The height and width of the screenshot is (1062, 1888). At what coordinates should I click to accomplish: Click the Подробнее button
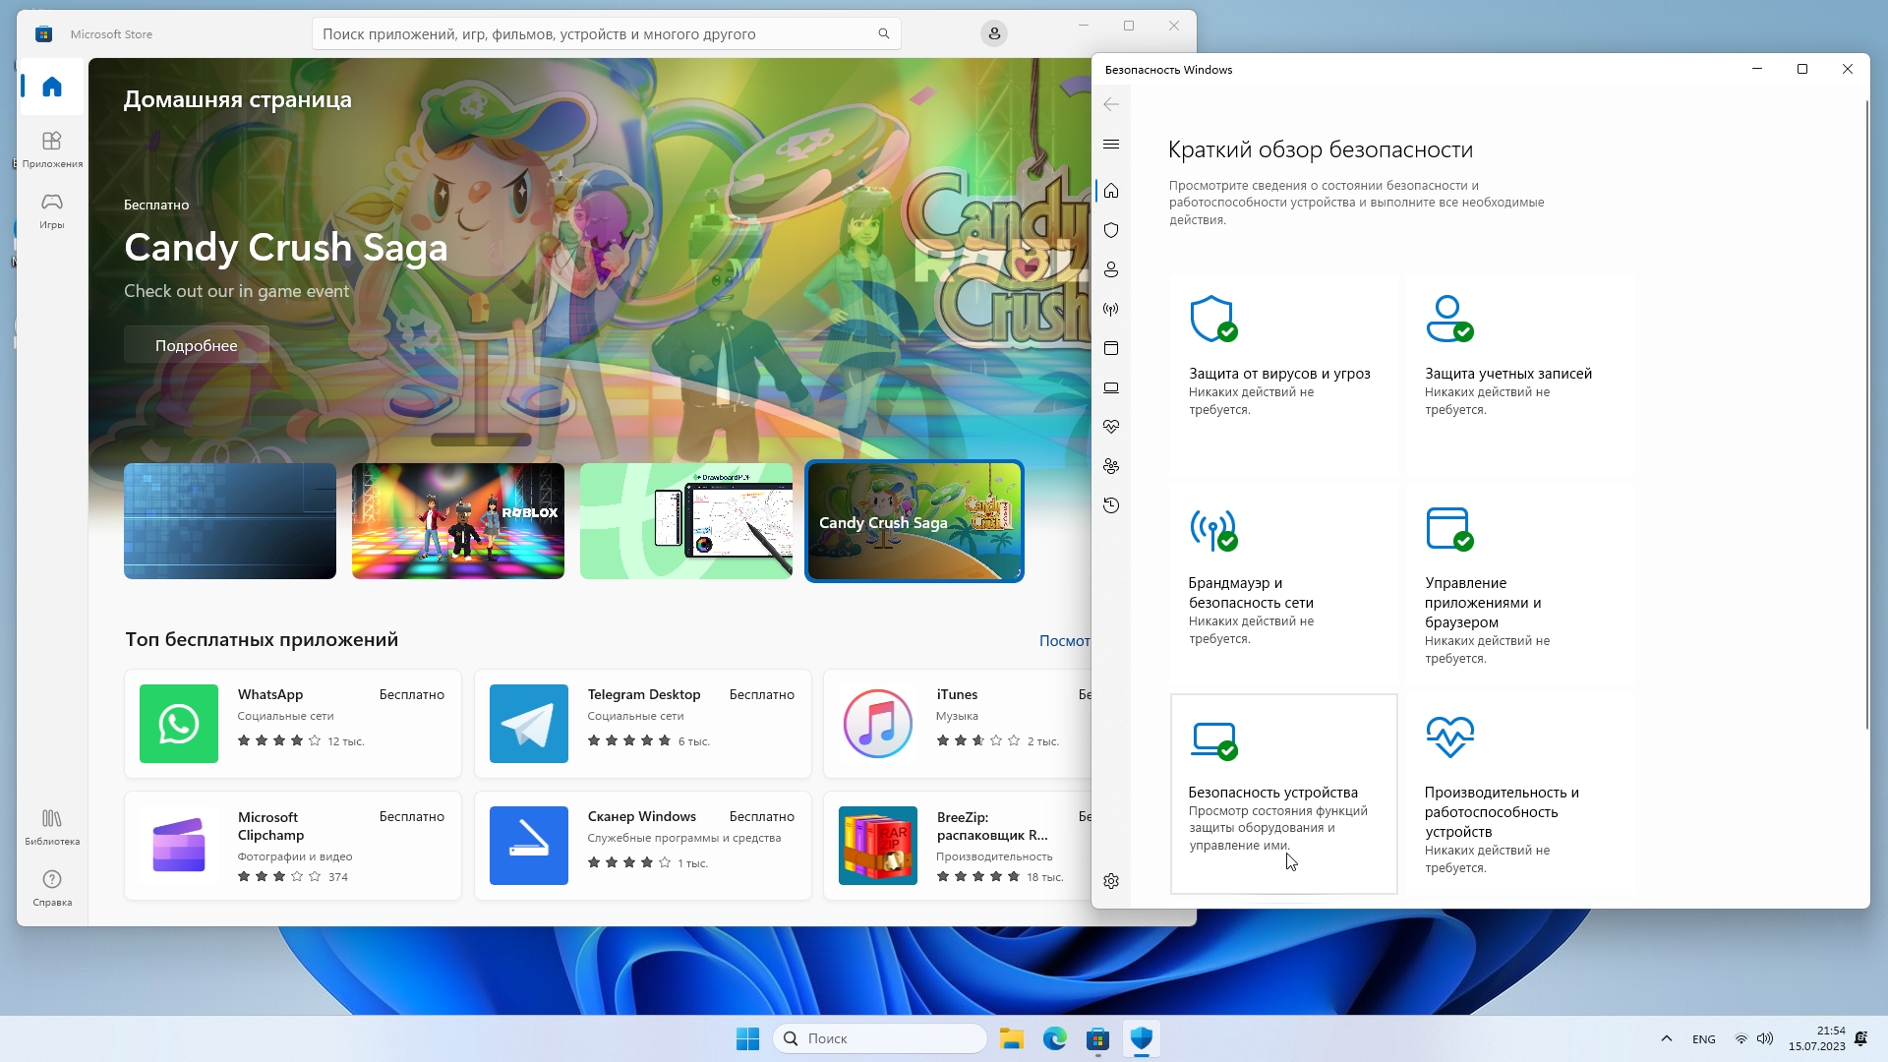(x=197, y=345)
